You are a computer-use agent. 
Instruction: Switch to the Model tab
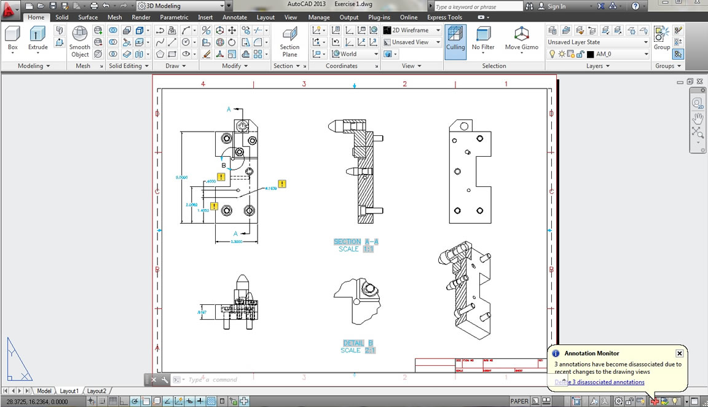[44, 391]
